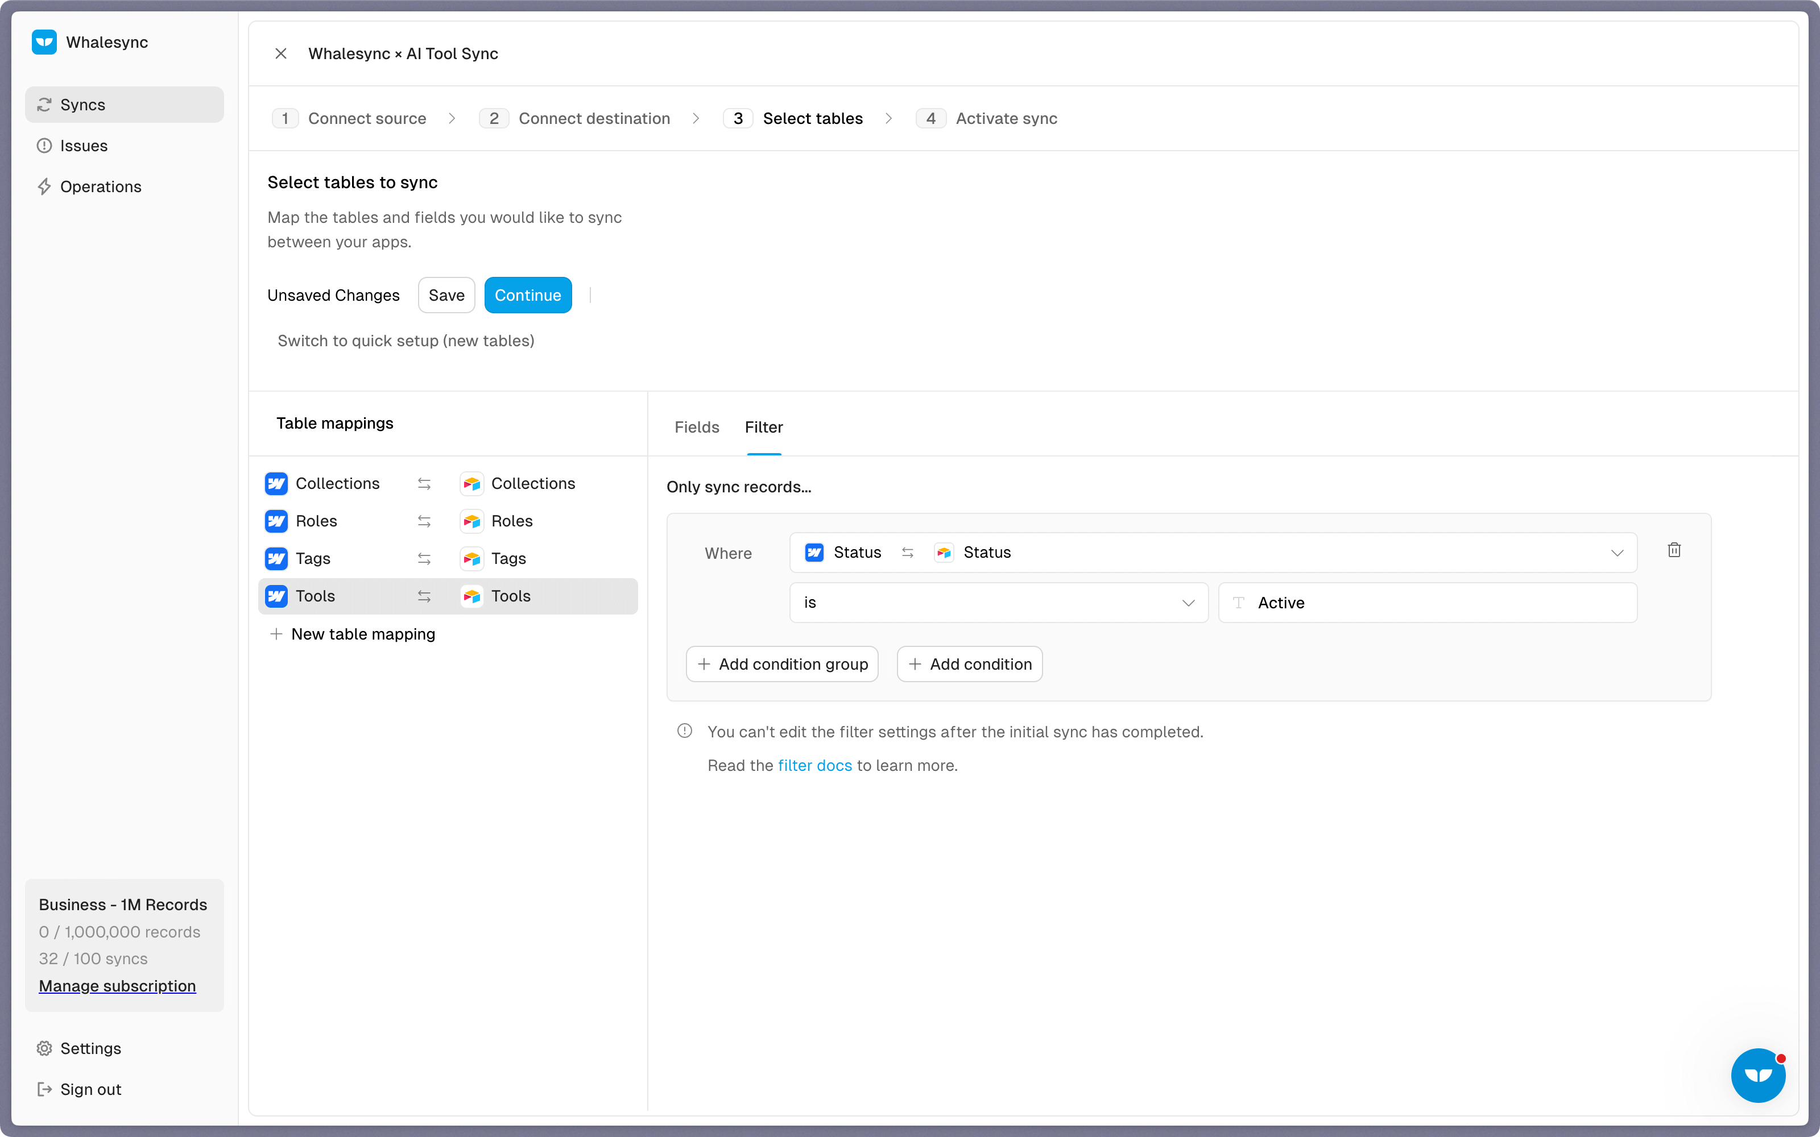
Task: Click the Save button
Action: pyautogui.click(x=446, y=295)
